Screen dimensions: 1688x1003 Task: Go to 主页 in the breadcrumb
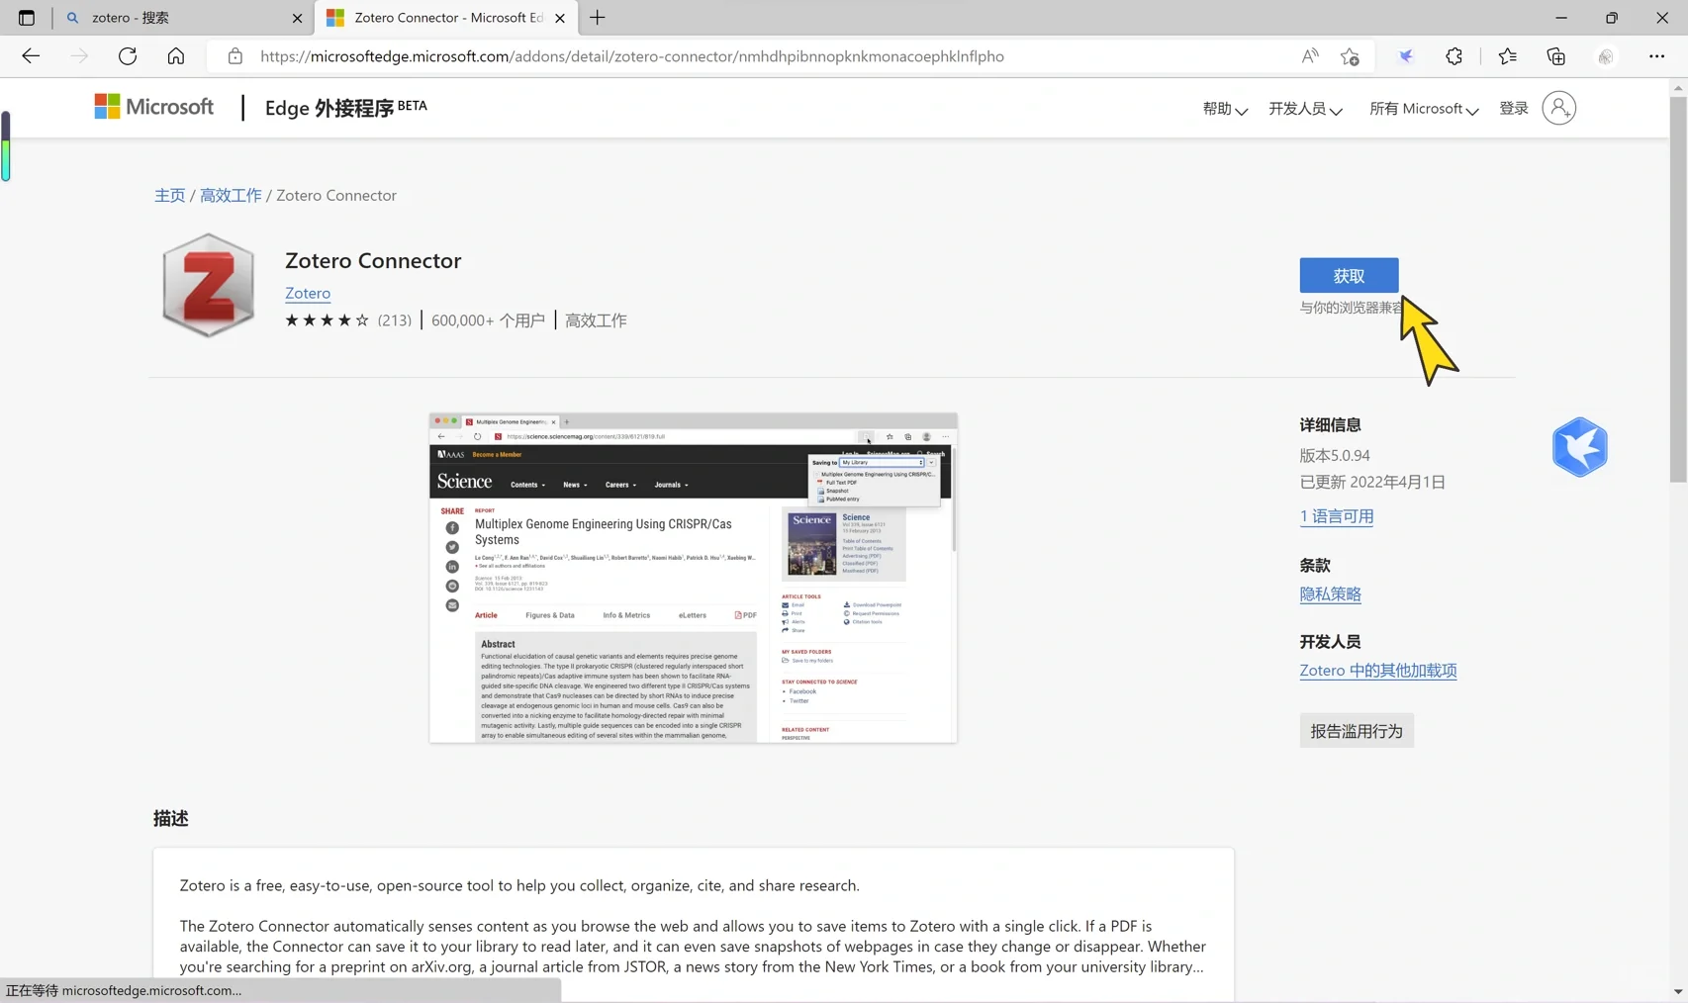point(169,195)
